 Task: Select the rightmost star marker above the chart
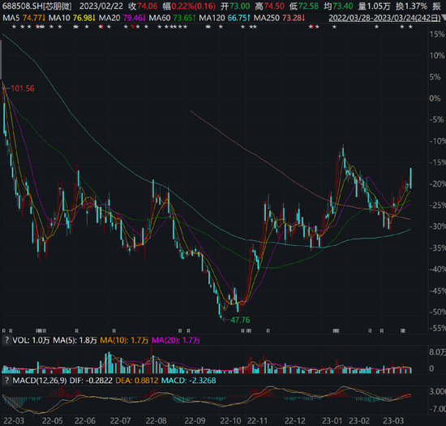tap(410, 27)
